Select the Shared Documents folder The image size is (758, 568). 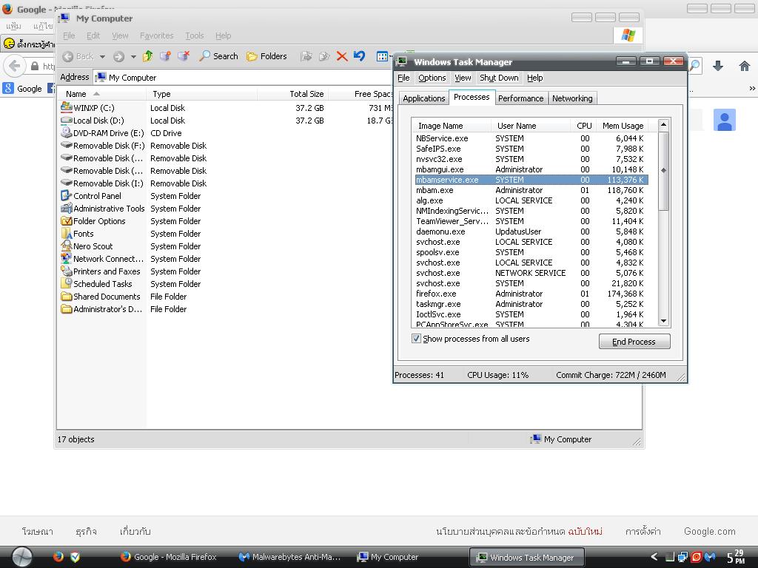101,296
